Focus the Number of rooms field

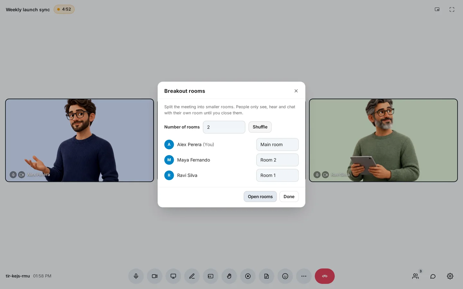224,127
